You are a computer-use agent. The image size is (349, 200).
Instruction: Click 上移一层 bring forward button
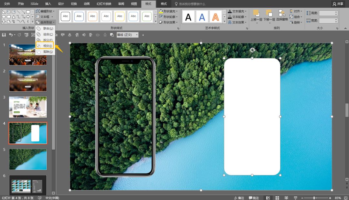(256, 16)
